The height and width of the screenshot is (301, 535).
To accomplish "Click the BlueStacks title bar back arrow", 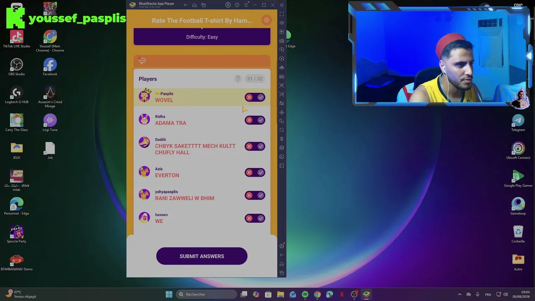I will (186, 5).
